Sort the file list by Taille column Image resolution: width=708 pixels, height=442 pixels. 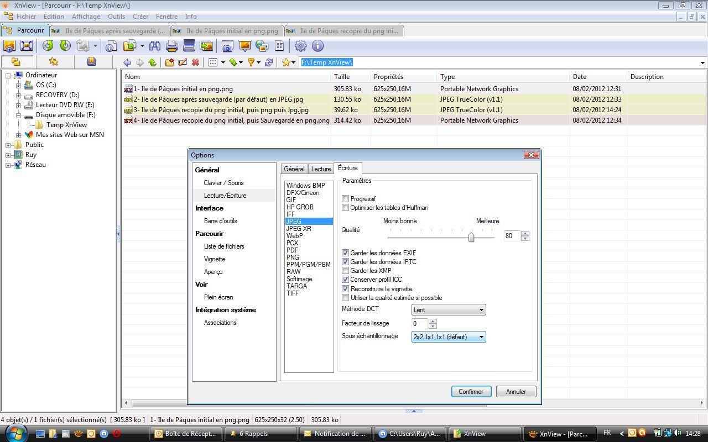coord(350,77)
